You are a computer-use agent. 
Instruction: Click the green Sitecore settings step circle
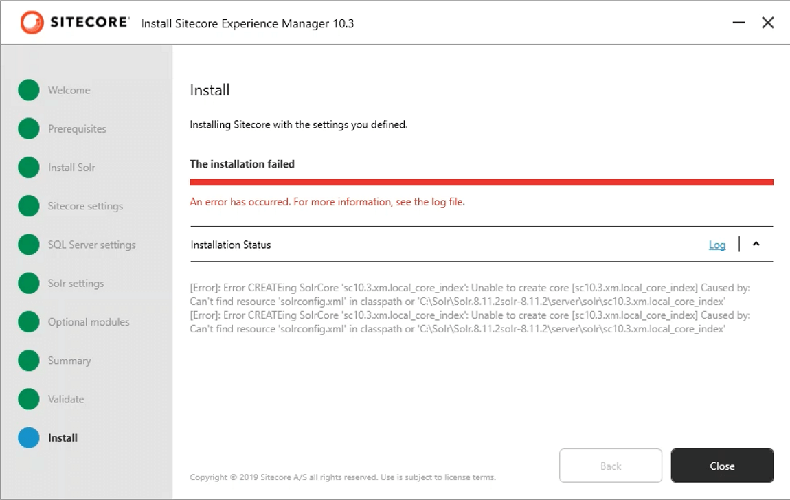[29, 206]
